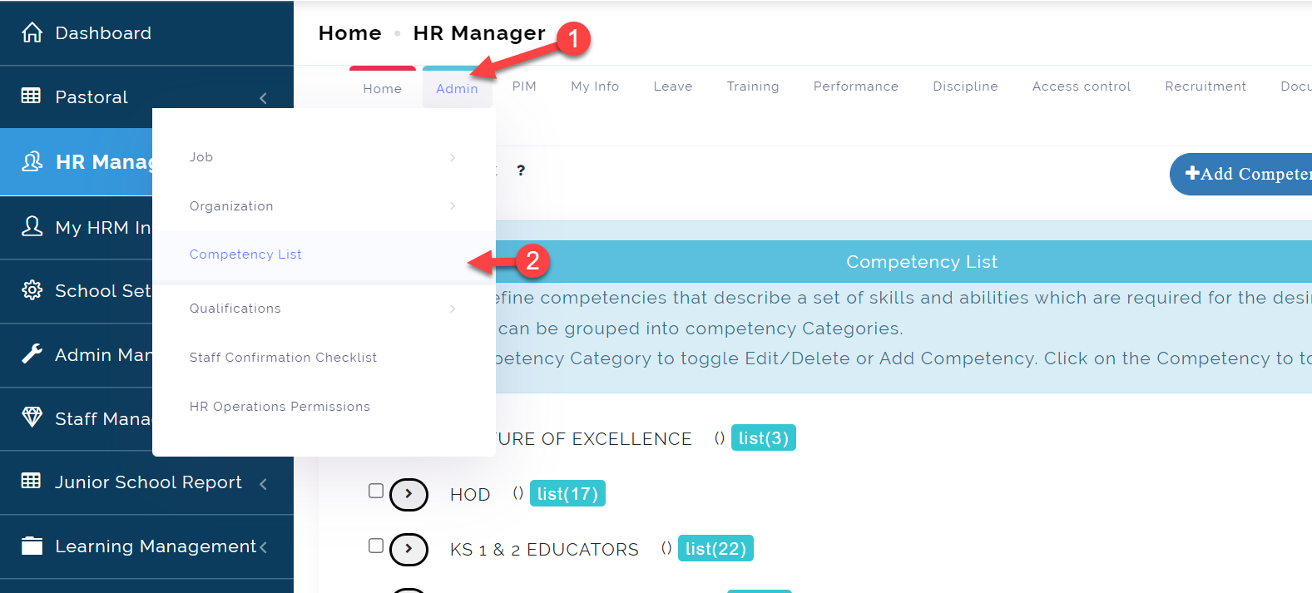Open Junior School Report sidebar item

click(146, 482)
